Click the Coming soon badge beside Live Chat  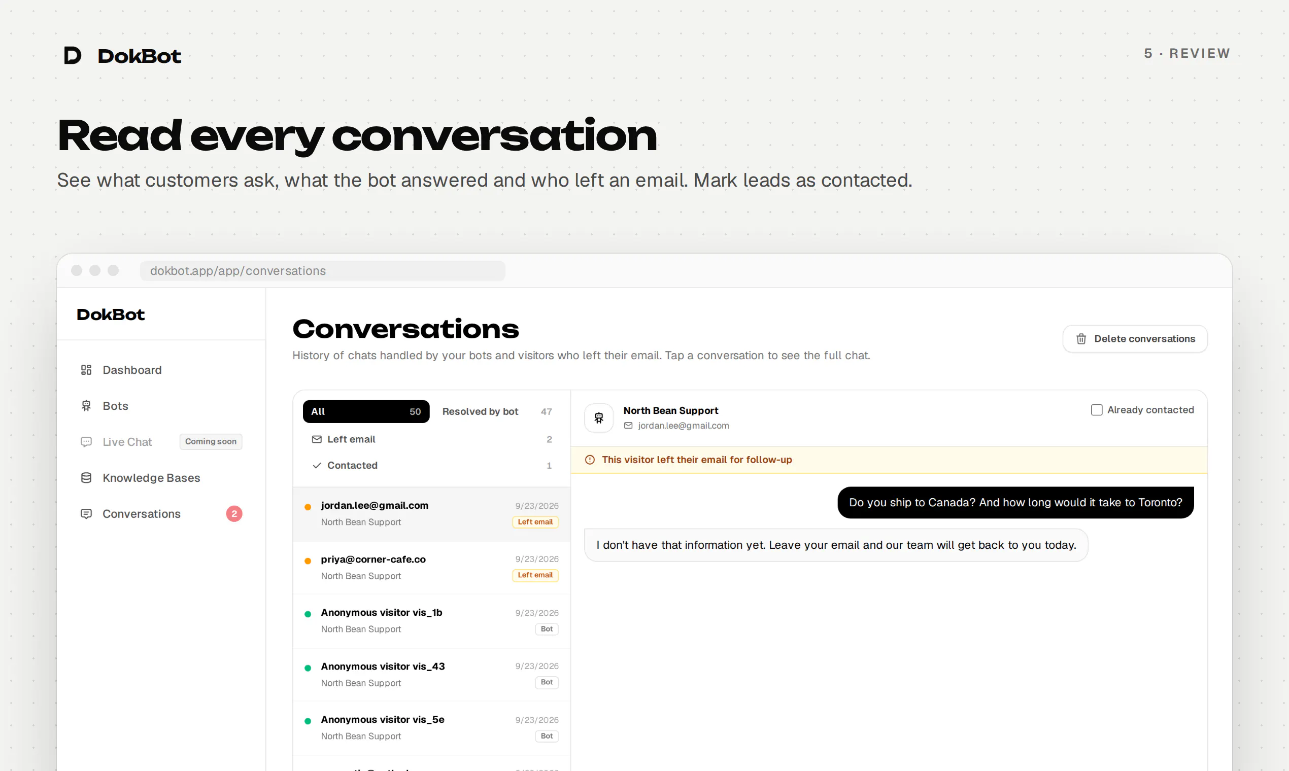coord(211,442)
